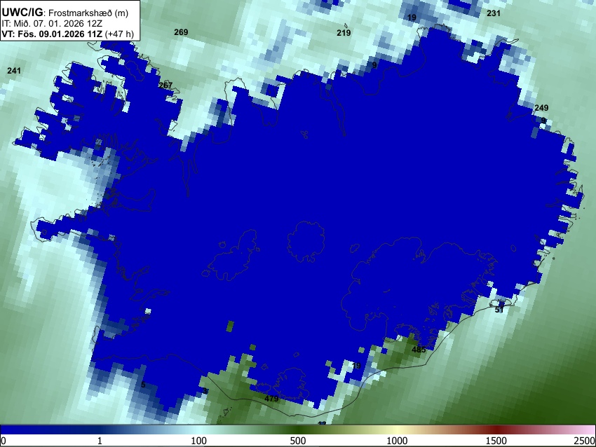Click the 485 value on the map
The width and height of the screenshot is (596, 447).
tap(419, 350)
